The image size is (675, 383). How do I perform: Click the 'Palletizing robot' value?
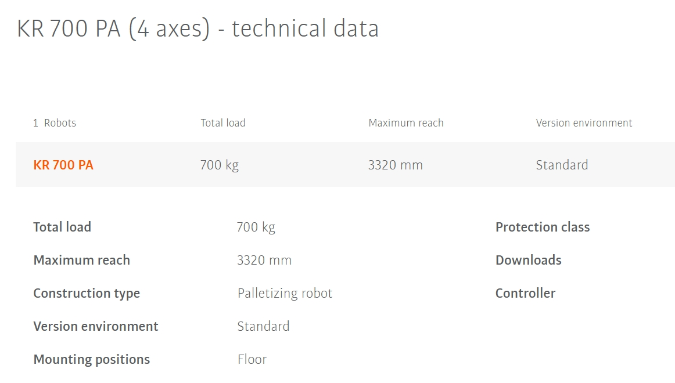[x=285, y=293]
